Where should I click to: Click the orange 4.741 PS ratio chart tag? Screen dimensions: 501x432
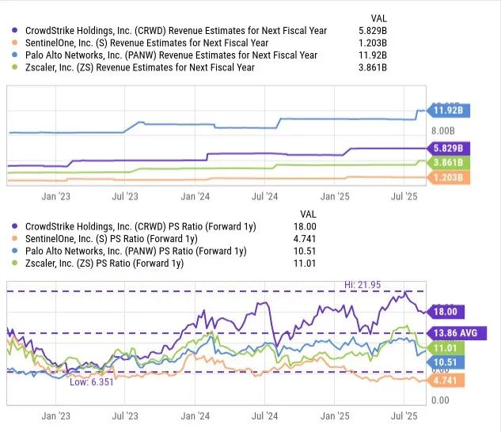[446, 381]
